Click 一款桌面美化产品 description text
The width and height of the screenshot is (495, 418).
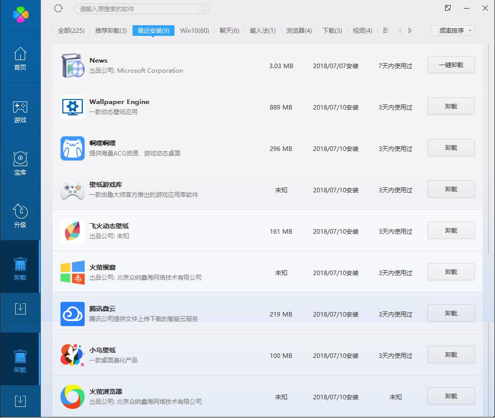click(x=113, y=360)
